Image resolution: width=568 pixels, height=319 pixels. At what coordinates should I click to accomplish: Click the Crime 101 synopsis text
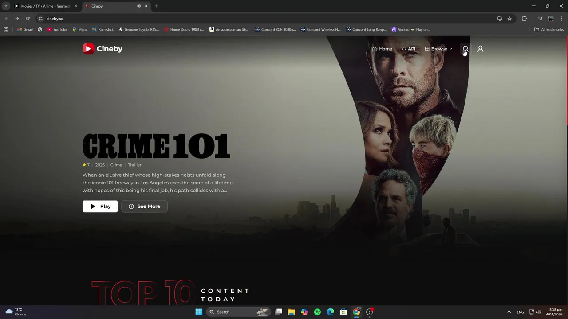[158, 183]
